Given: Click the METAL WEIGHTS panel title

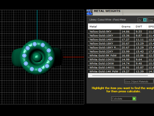Looking at the screenshot, I should (x=107, y=11).
